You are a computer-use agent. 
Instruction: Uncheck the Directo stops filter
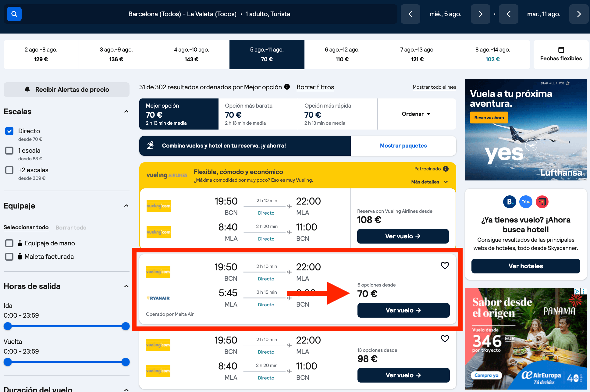click(x=9, y=131)
